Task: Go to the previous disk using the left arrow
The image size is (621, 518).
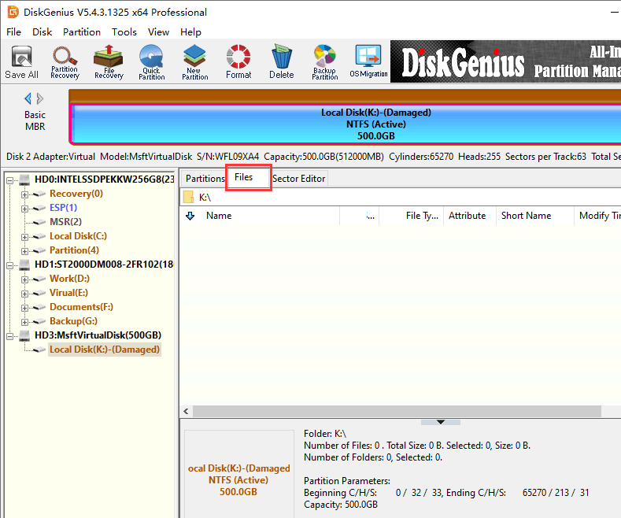Action: [x=28, y=98]
